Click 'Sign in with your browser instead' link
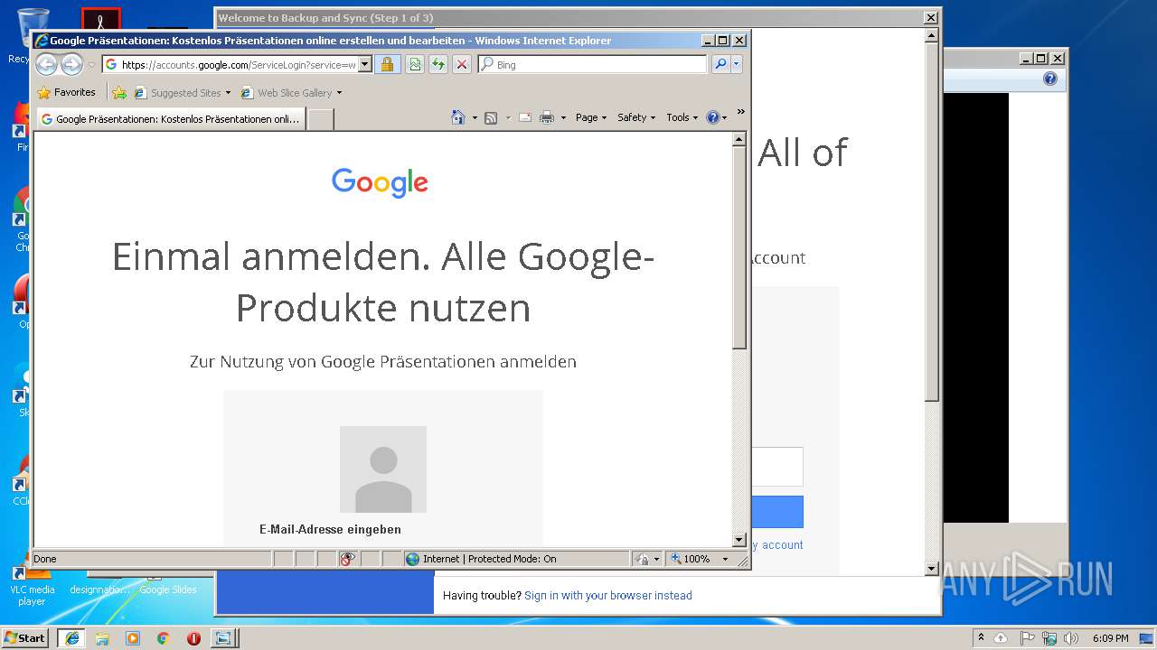This screenshot has height=650, width=1157. 608,596
